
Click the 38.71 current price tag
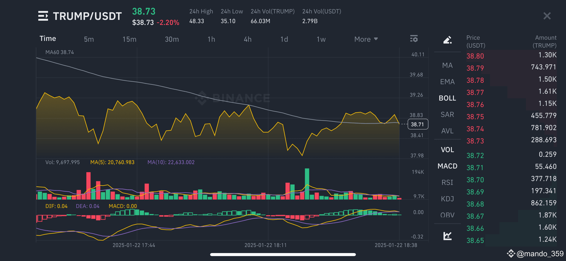[x=418, y=124]
